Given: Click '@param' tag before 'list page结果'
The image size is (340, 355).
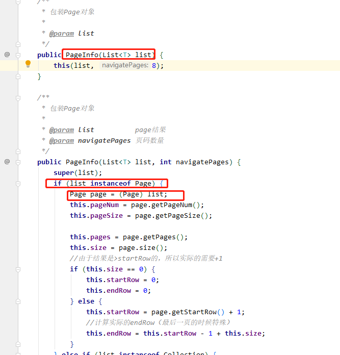Looking at the screenshot, I should click(62, 130).
